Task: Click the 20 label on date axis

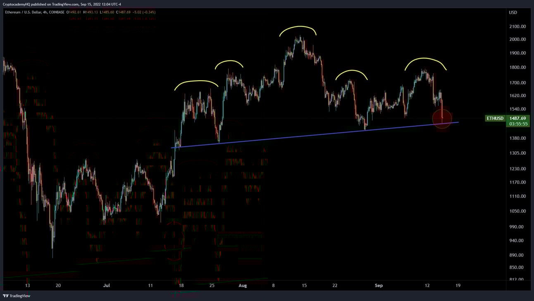Action: 58,285
